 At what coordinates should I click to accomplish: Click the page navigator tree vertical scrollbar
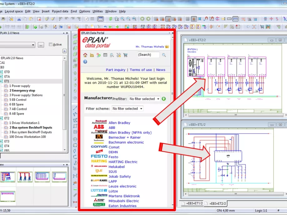tap(65, 104)
